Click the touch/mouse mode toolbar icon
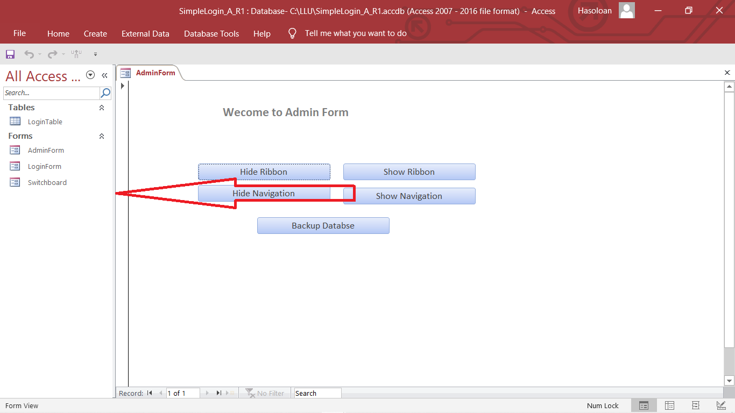 (x=76, y=54)
